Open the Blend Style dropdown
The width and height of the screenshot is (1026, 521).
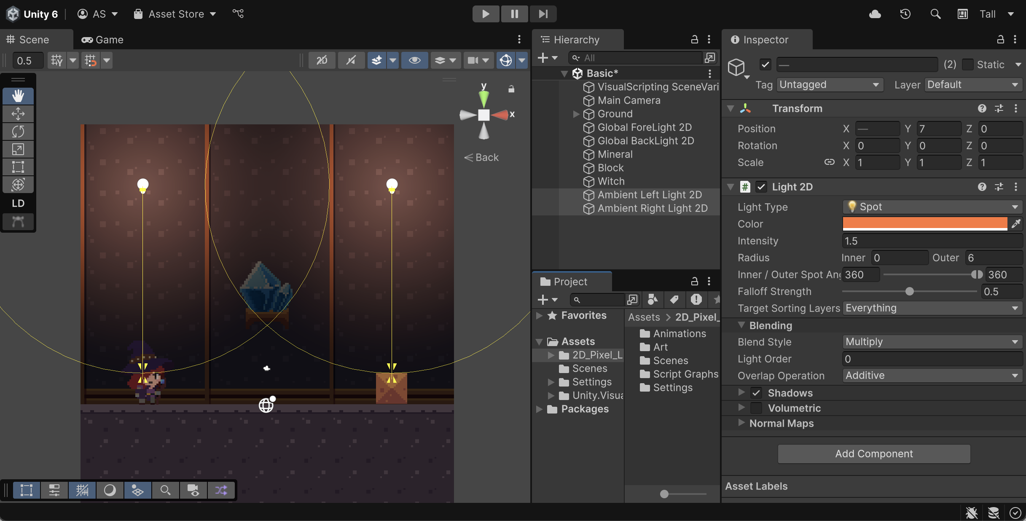tap(932, 342)
